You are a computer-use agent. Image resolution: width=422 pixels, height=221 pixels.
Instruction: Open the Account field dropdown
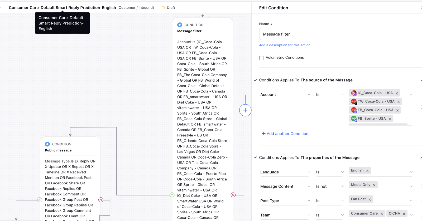(285, 95)
